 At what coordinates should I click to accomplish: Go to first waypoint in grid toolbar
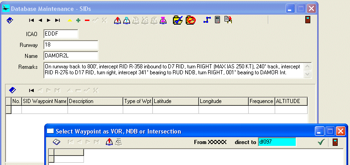(31, 90)
